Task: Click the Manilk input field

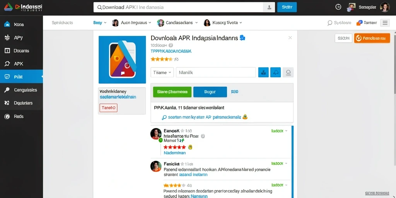Action: [x=216, y=72]
